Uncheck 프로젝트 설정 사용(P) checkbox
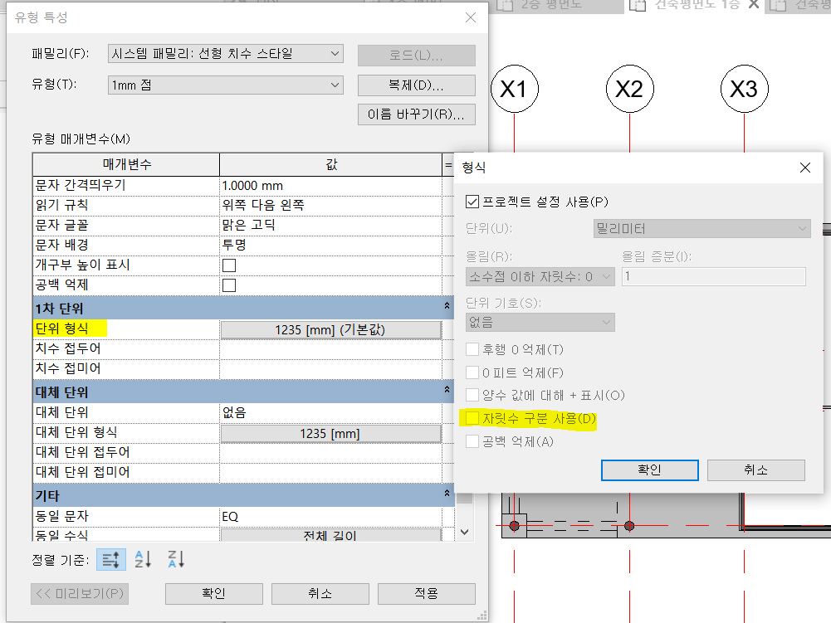Screen dimensions: 831x623 tap(473, 202)
